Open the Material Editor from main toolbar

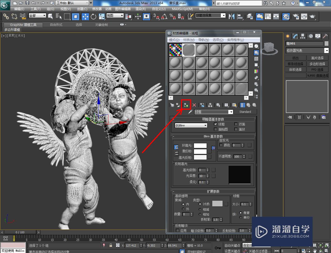(x=286, y=17)
